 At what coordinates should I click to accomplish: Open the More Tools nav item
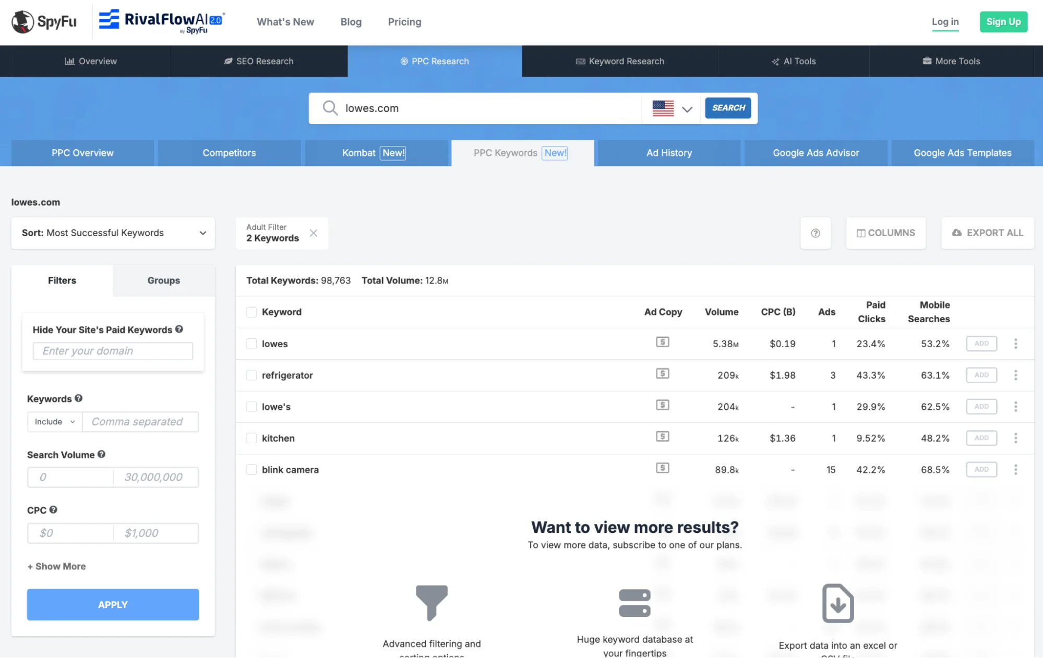[952, 61]
